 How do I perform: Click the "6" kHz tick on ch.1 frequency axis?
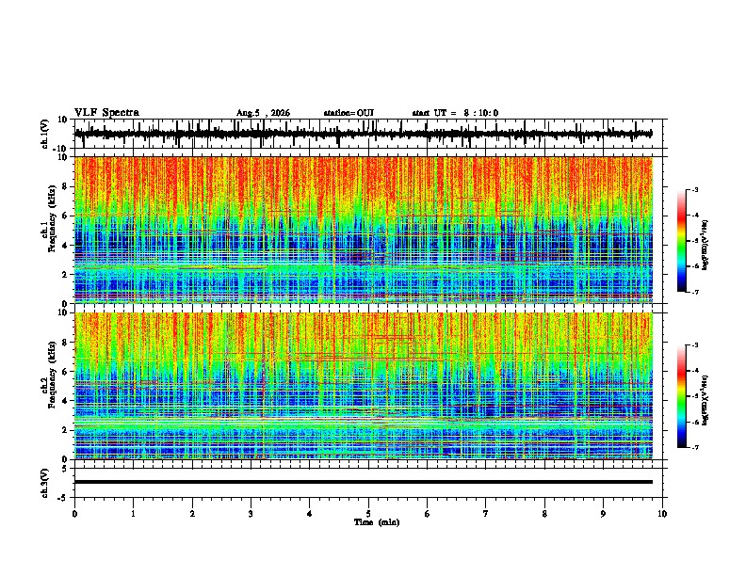[64, 216]
